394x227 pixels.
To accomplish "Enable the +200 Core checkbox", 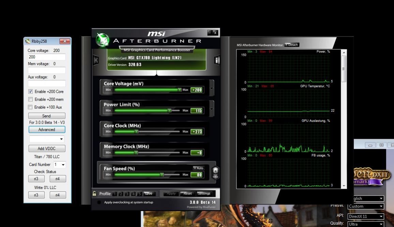I will coord(30,91).
